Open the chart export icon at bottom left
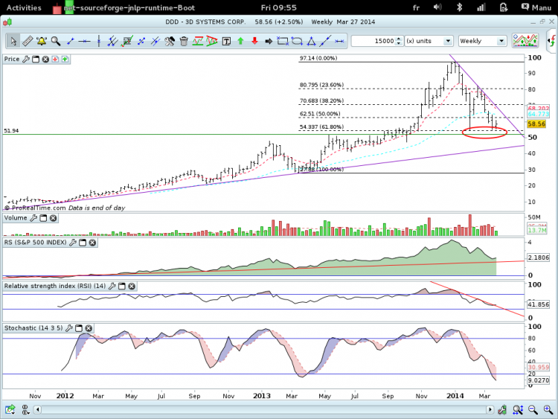Viewport: 558px width, 419px height. point(10,409)
